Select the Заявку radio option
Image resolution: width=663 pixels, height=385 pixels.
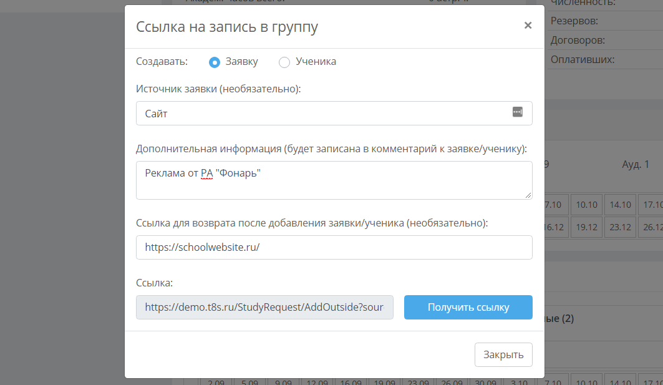pyautogui.click(x=215, y=62)
